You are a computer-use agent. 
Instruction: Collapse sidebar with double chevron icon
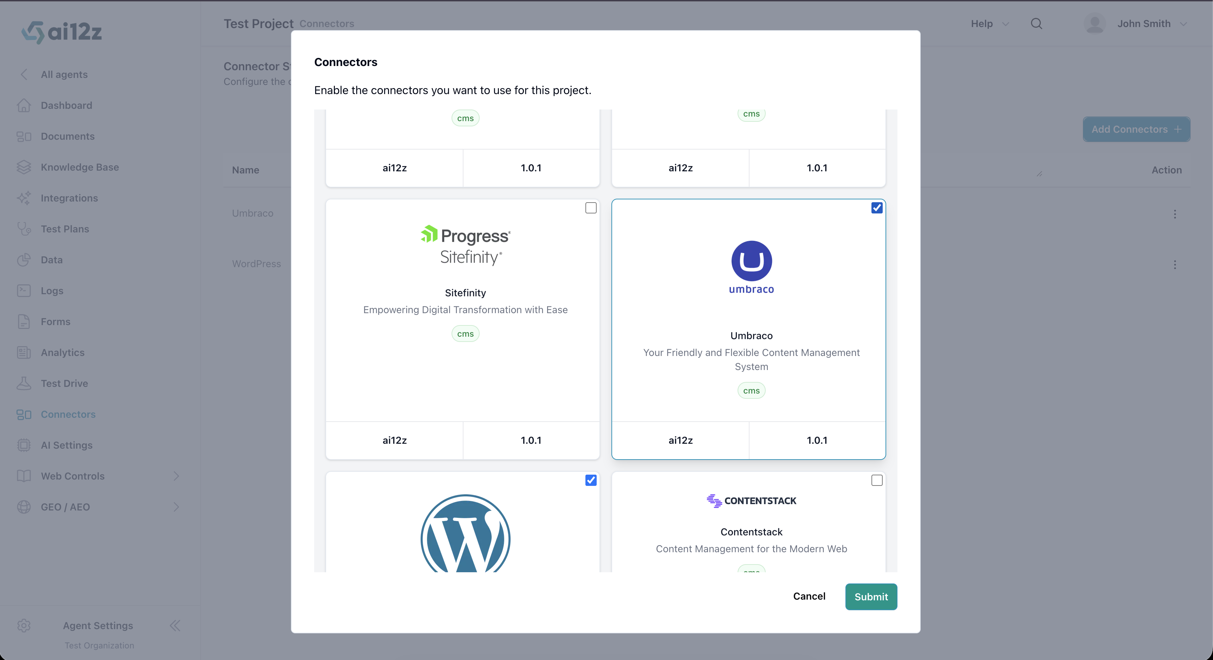click(x=175, y=626)
